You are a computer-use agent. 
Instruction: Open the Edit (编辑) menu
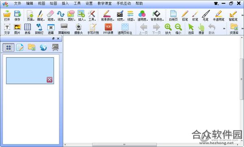29,3
